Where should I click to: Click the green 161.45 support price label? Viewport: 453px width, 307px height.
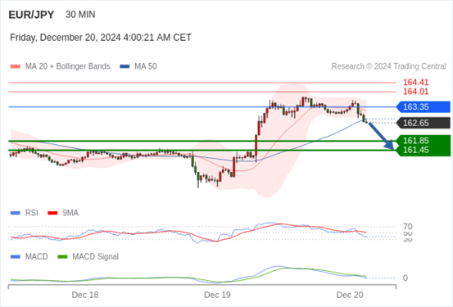[x=416, y=150]
